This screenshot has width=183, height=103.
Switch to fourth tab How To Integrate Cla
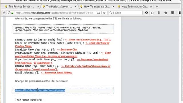(x=134, y=7)
